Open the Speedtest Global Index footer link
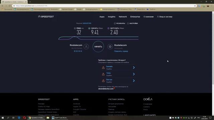Image resolution: width=214 pixels, height=120 pixels. tap(47, 112)
